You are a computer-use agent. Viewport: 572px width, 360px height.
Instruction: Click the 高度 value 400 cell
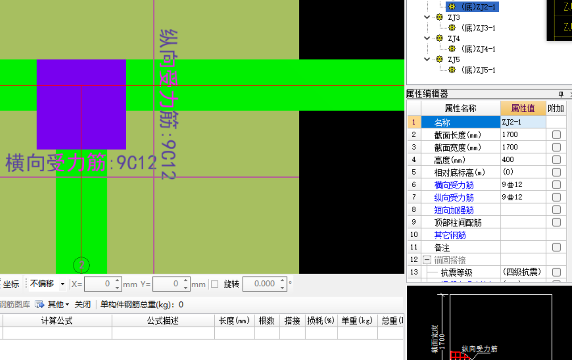pyautogui.click(x=523, y=160)
